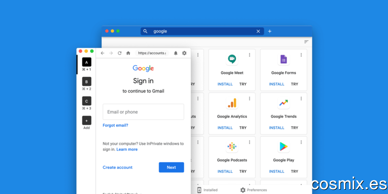The width and height of the screenshot is (388, 194).
Task: Open a new tab with plus icon
Action: click(x=270, y=31)
